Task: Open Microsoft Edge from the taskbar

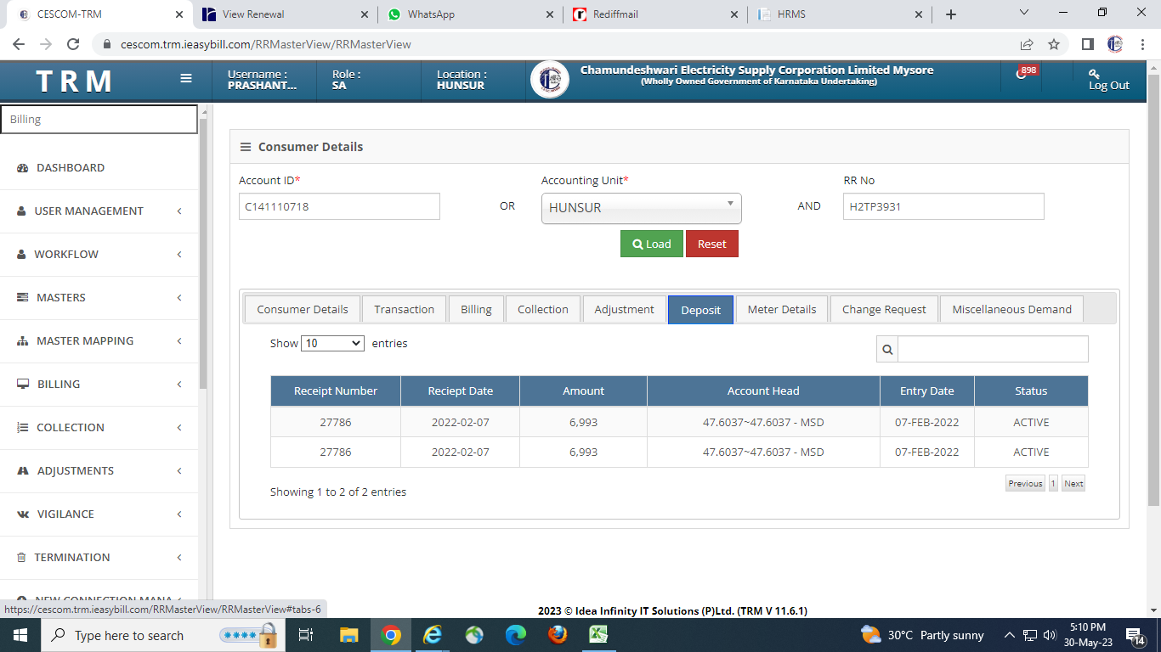Action: coord(516,635)
